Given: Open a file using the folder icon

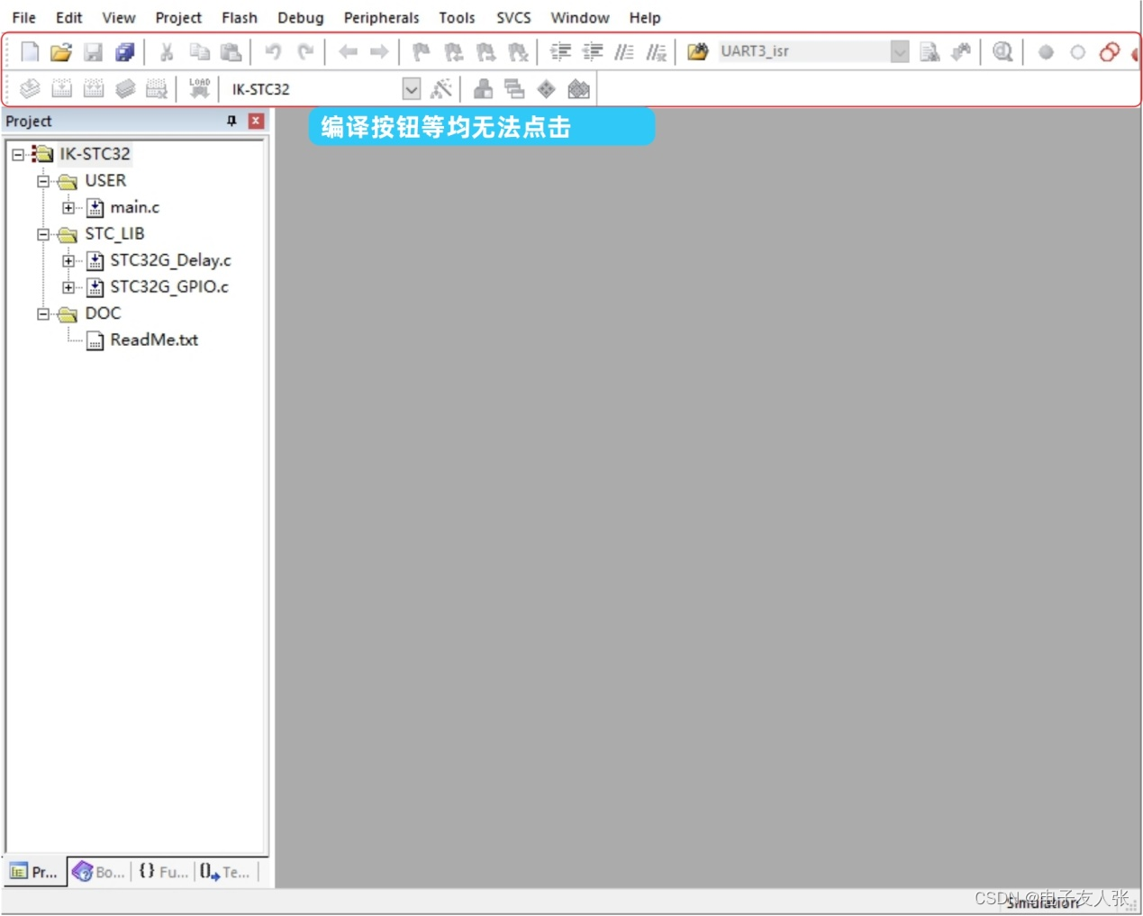Looking at the screenshot, I should tap(60, 52).
